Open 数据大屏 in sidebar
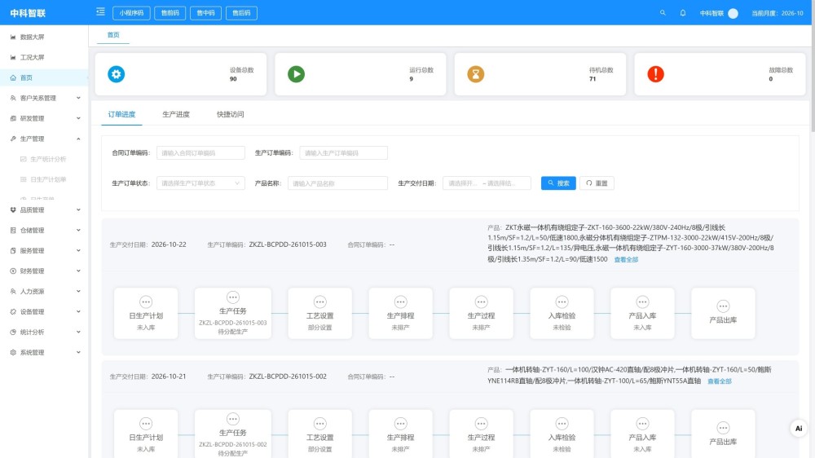Viewport: 815px width, 458px height. click(44, 37)
